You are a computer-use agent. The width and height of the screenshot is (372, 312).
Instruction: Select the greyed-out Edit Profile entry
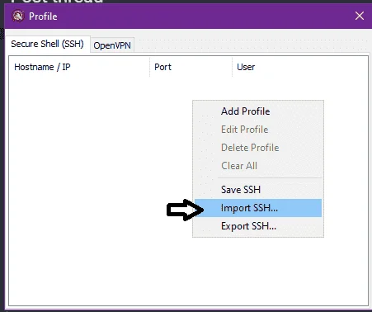(x=258, y=130)
